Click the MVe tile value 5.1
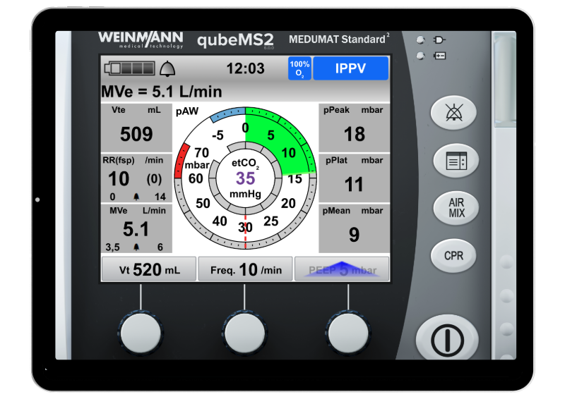Viewport: 565px width, 399px height. pyautogui.click(x=136, y=229)
